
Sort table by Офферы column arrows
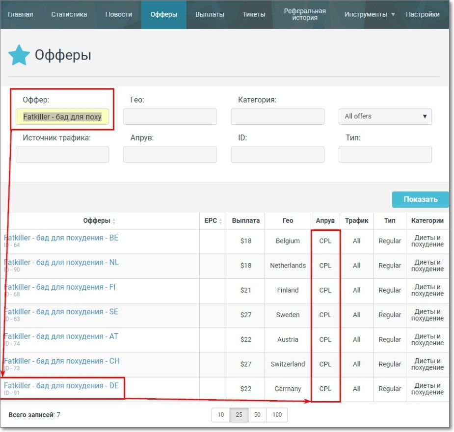click(114, 221)
